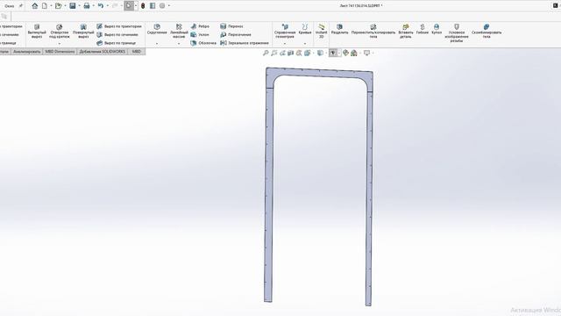The width and height of the screenshot is (561, 316).
Task: Click Zoom to Area icon in view toolbar
Action: (x=274, y=53)
